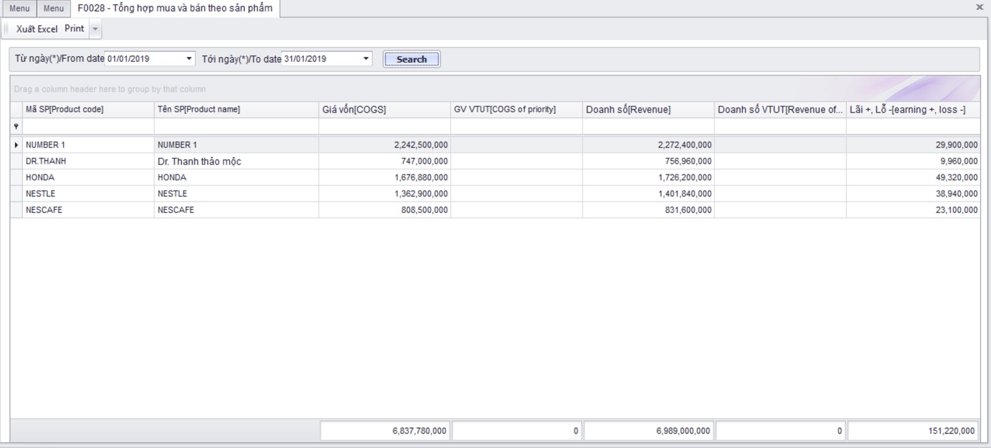The height and width of the screenshot is (448, 991).
Task: Click the row indicator arrow for NUMBER 1
Action: click(16, 145)
